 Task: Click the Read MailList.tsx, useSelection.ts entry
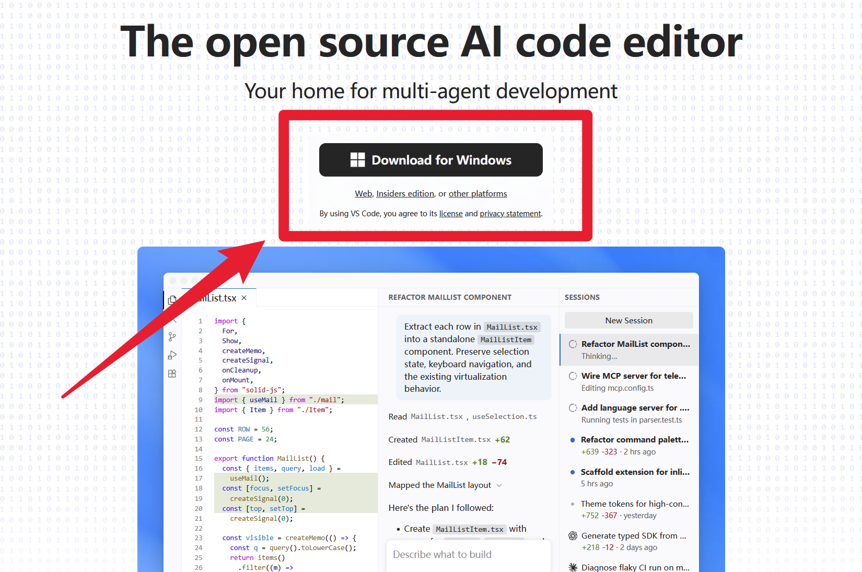coord(463,417)
